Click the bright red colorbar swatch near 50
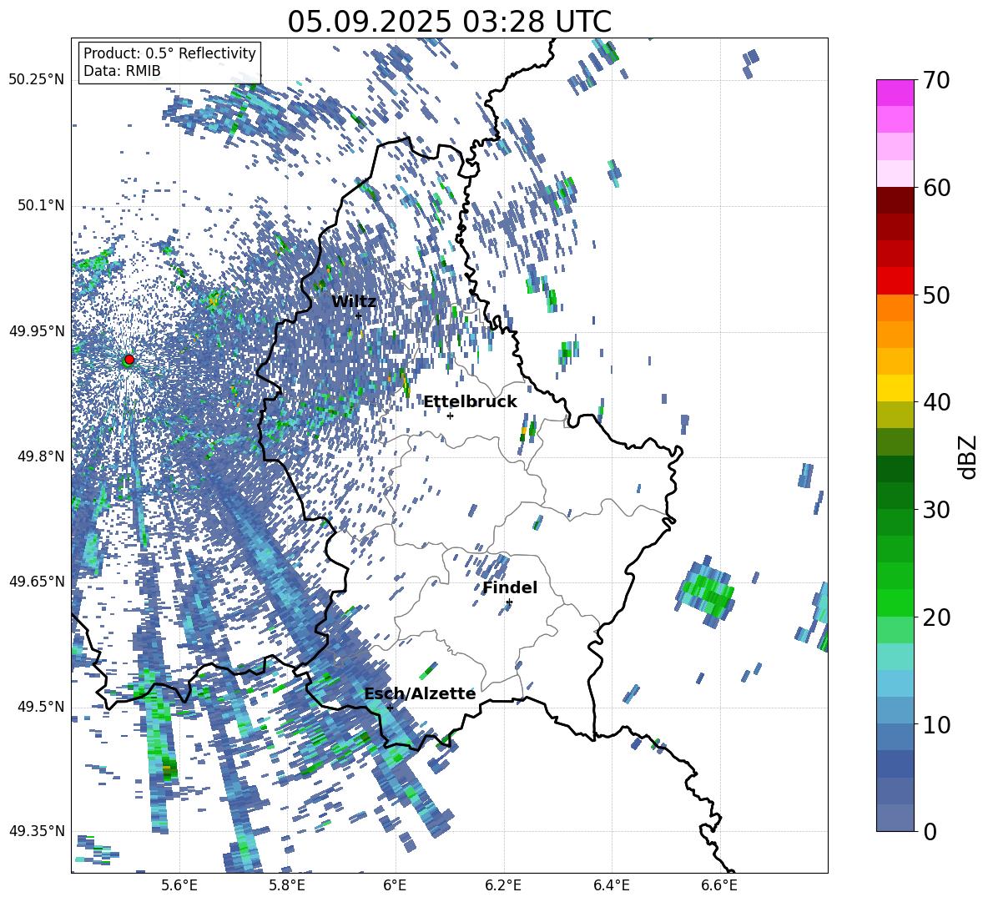Screen dimensions: 988x902 (895, 281)
